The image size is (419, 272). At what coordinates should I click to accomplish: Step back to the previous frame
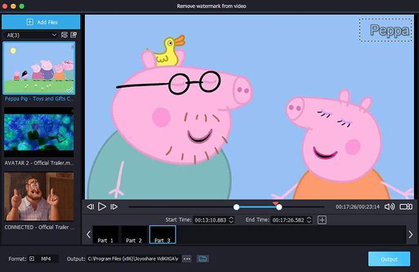point(90,206)
